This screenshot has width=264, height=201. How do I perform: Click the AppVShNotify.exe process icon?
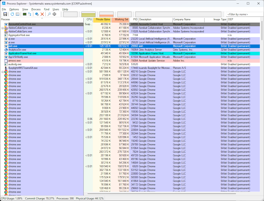pos(6,57)
